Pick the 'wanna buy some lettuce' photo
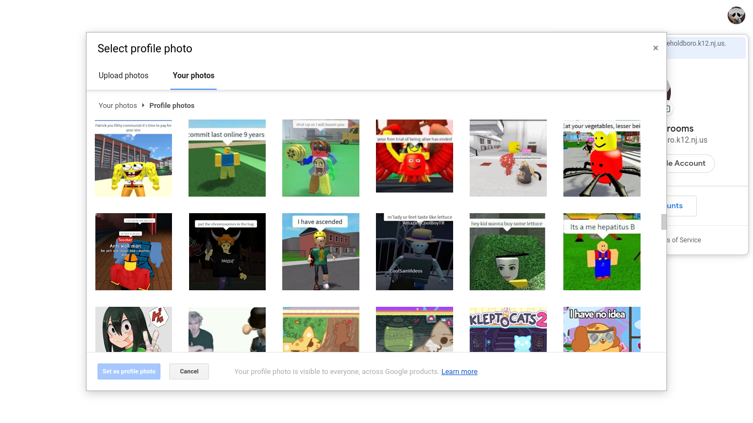The height and width of the screenshot is (423, 753). [507, 252]
